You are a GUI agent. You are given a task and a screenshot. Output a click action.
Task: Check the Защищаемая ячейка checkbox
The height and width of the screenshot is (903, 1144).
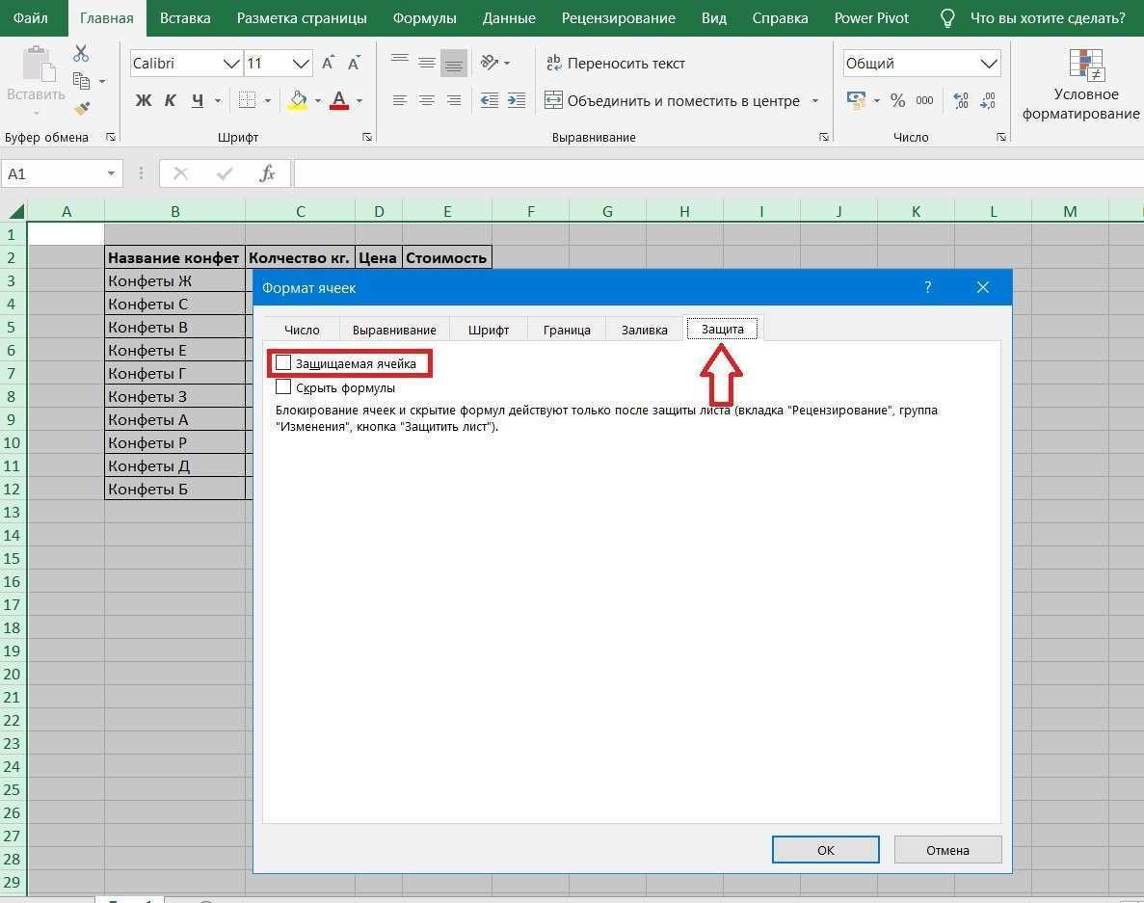click(284, 362)
